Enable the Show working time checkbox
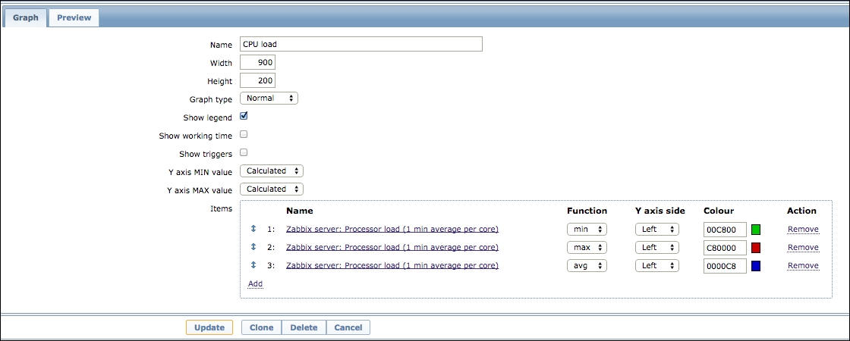The height and width of the screenshot is (341, 850). (244, 135)
